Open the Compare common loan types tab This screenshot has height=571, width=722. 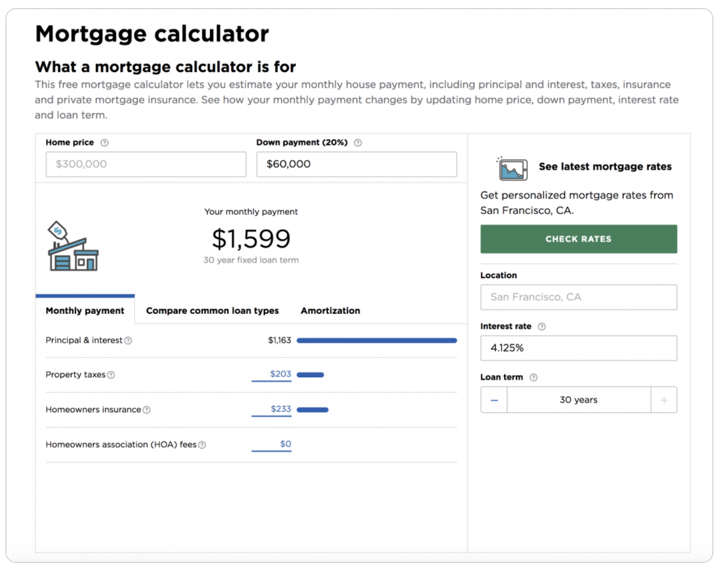tap(212, 311)
